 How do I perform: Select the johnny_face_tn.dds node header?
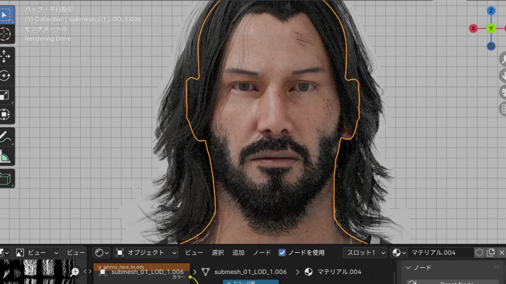[x=142, y=267]
